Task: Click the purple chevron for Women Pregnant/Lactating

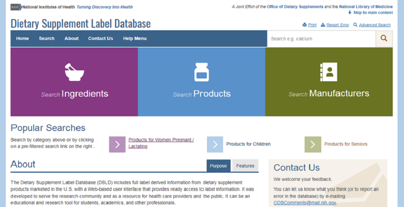Action: [117, 144]
